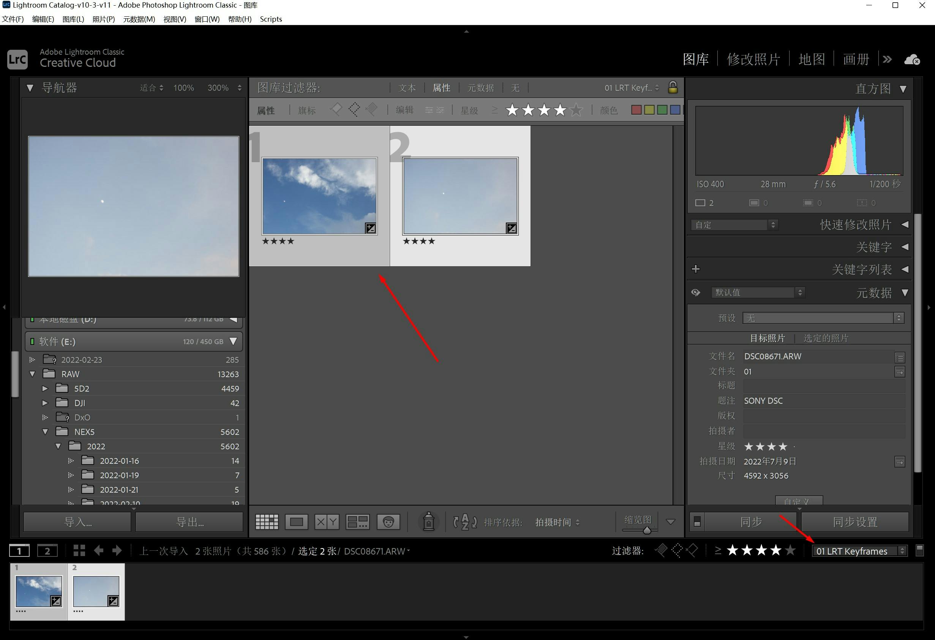Open folder arrow next to 01 folder field

click(x=900, y=372)
